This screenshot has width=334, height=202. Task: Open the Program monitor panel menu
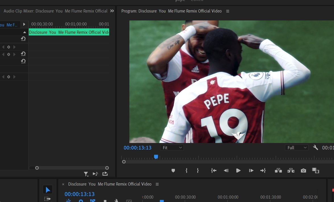pyautogui.click(x=228, y=11)
